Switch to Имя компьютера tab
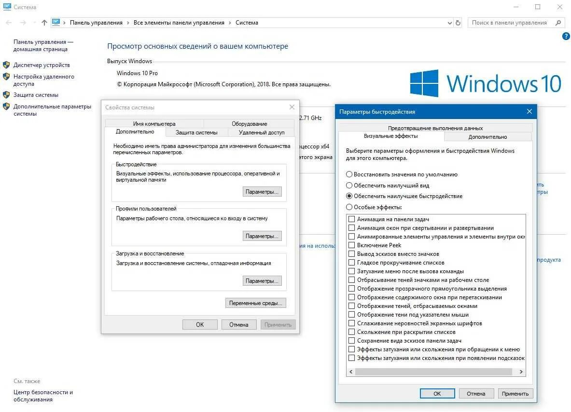Screen dimensions: 571x412 click(154, 124)
